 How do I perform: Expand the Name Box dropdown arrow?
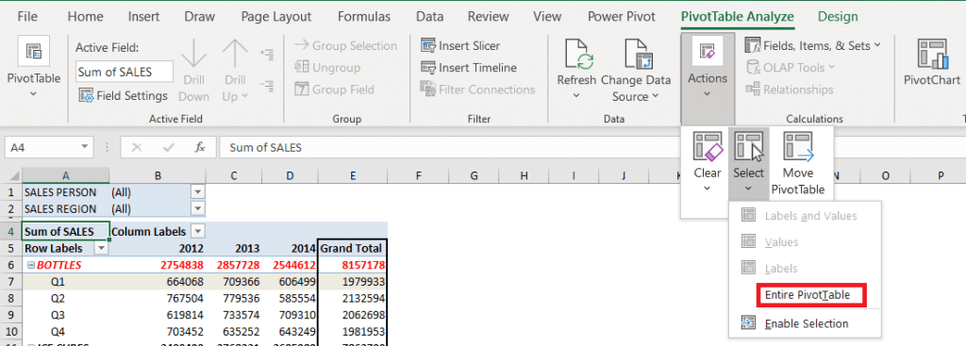coord(84,148)
